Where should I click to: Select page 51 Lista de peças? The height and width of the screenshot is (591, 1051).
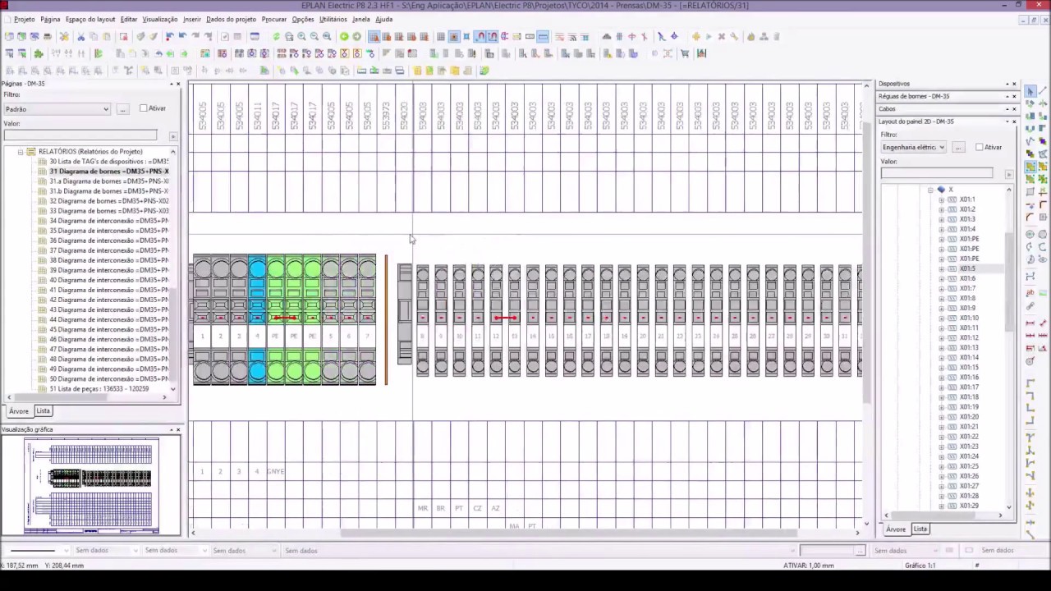pos(99,389)
